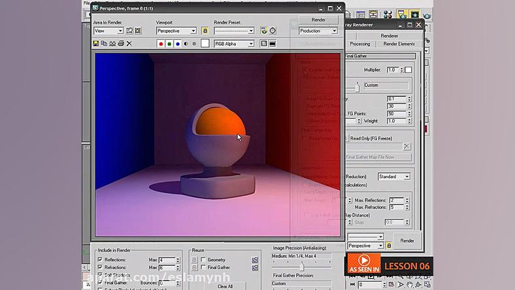Open the white color swatch next to channels
The image size is (515, 290).
pos(205,43)
